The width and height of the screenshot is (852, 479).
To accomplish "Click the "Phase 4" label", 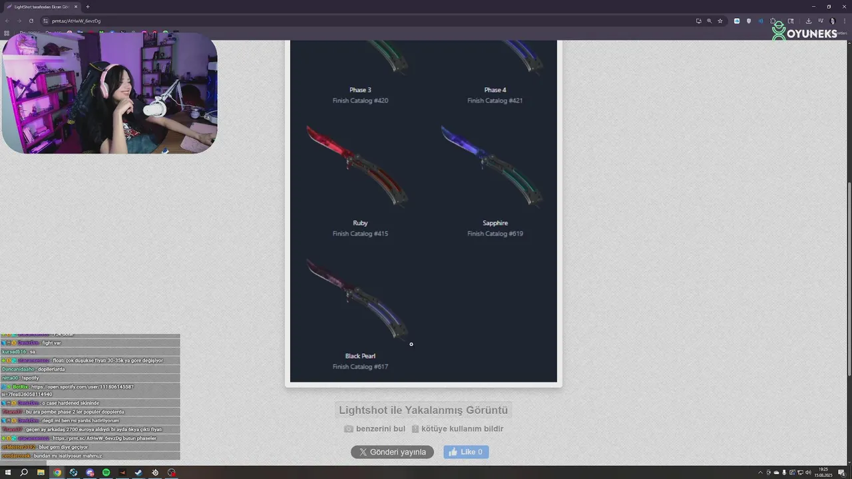I will click(x=495, y=90).
